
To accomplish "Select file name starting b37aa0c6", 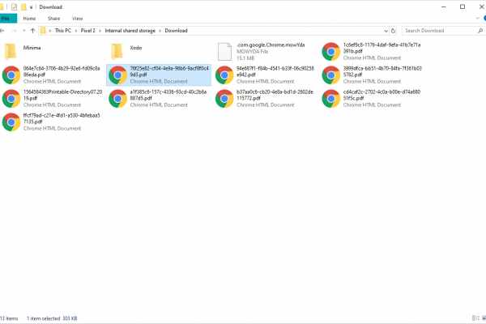I will tap(275, 95).
